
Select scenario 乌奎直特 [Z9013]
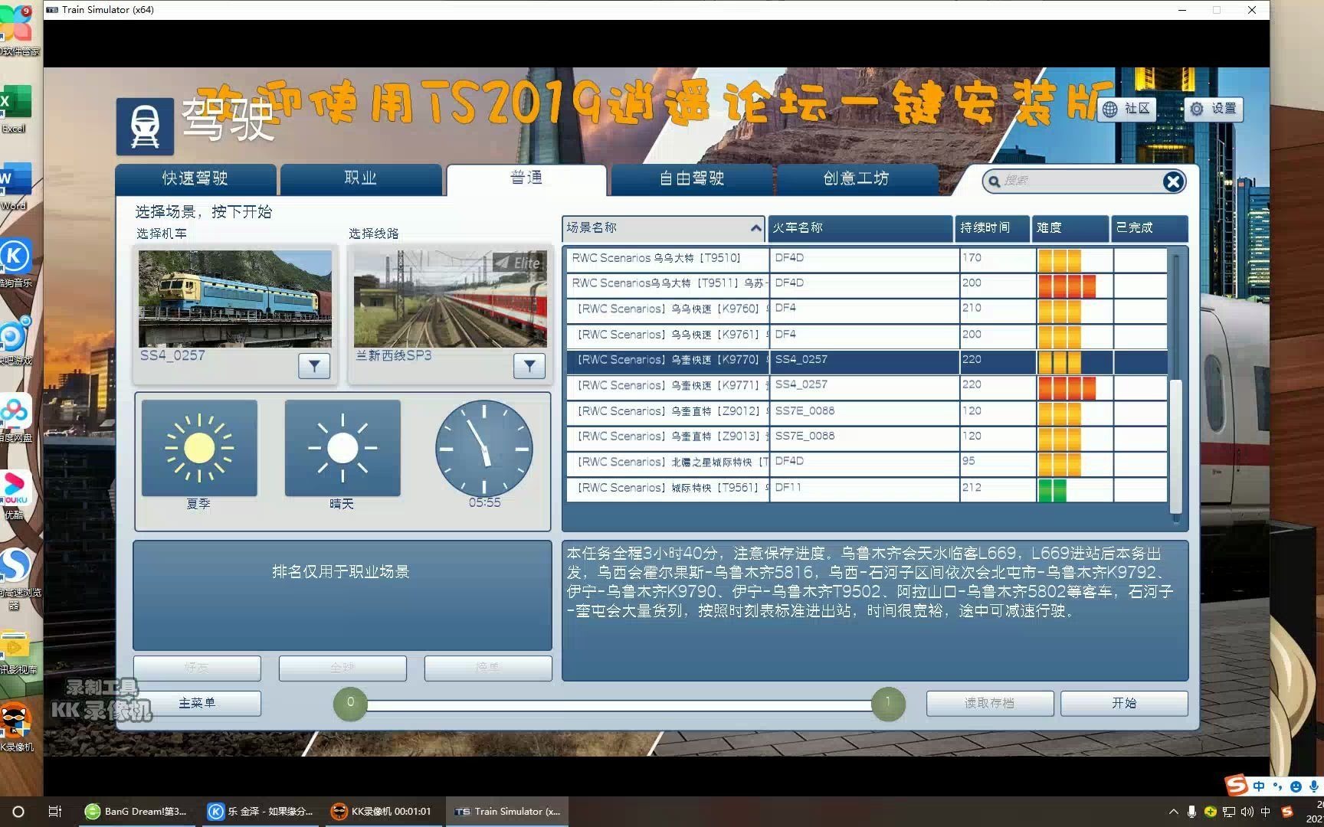(x=867, y=437)
